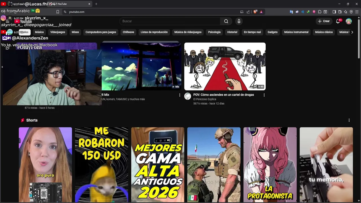Click the Crear button

(x=324, y=21)
